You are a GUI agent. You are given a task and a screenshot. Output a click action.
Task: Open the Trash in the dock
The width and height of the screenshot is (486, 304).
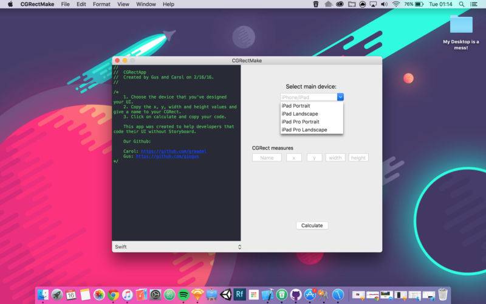pyautogui.click(x=443, y=294)
